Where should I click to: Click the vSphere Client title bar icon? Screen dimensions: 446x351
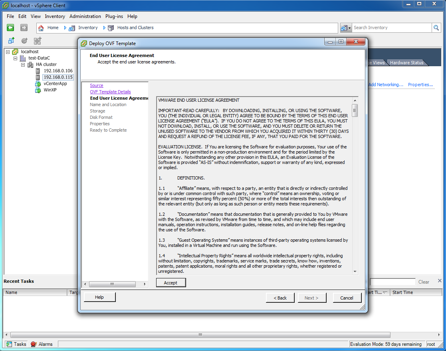click(6, 6)
